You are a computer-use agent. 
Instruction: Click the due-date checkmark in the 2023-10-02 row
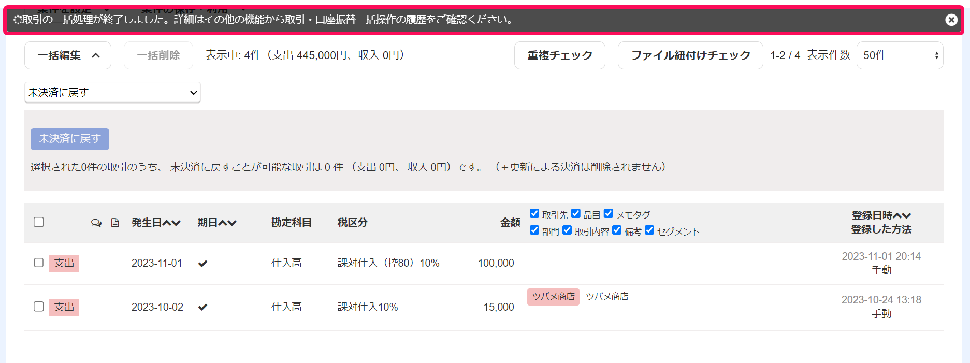pyautogui.click(x=203, y=307)
